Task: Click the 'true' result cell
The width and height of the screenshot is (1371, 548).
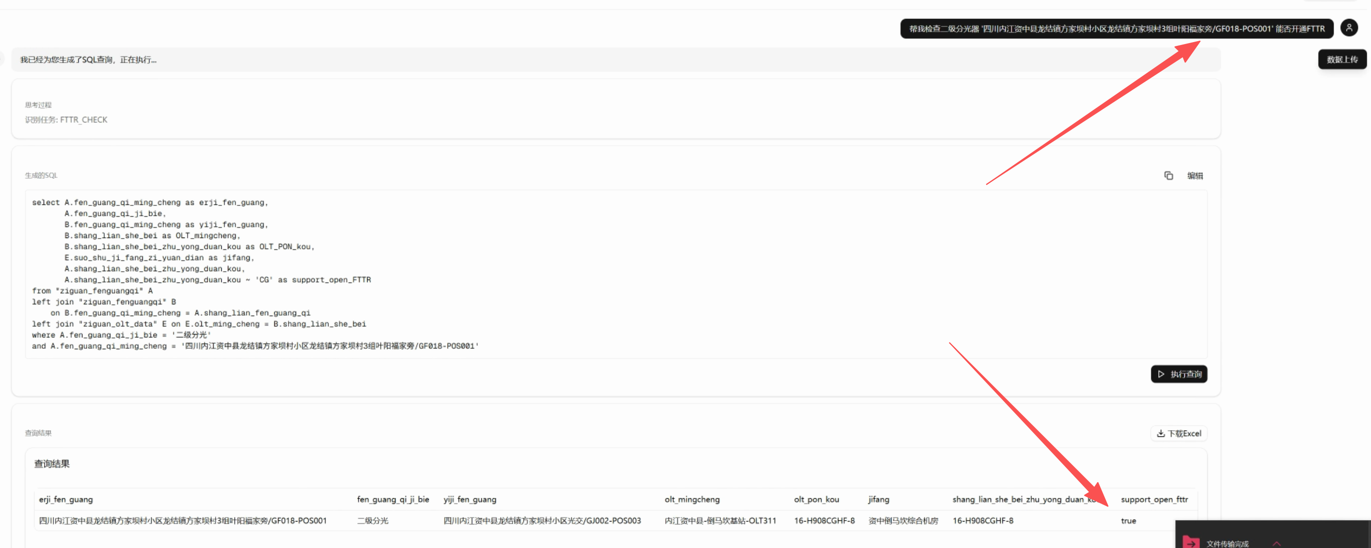Action: coord(1128,521)
